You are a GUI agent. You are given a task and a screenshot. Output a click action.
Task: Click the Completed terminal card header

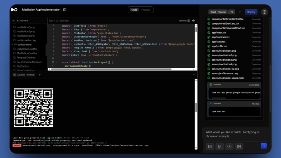pos(234,85)
